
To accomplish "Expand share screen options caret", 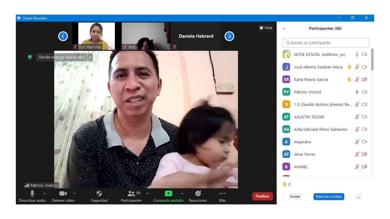I will point(182,193).
